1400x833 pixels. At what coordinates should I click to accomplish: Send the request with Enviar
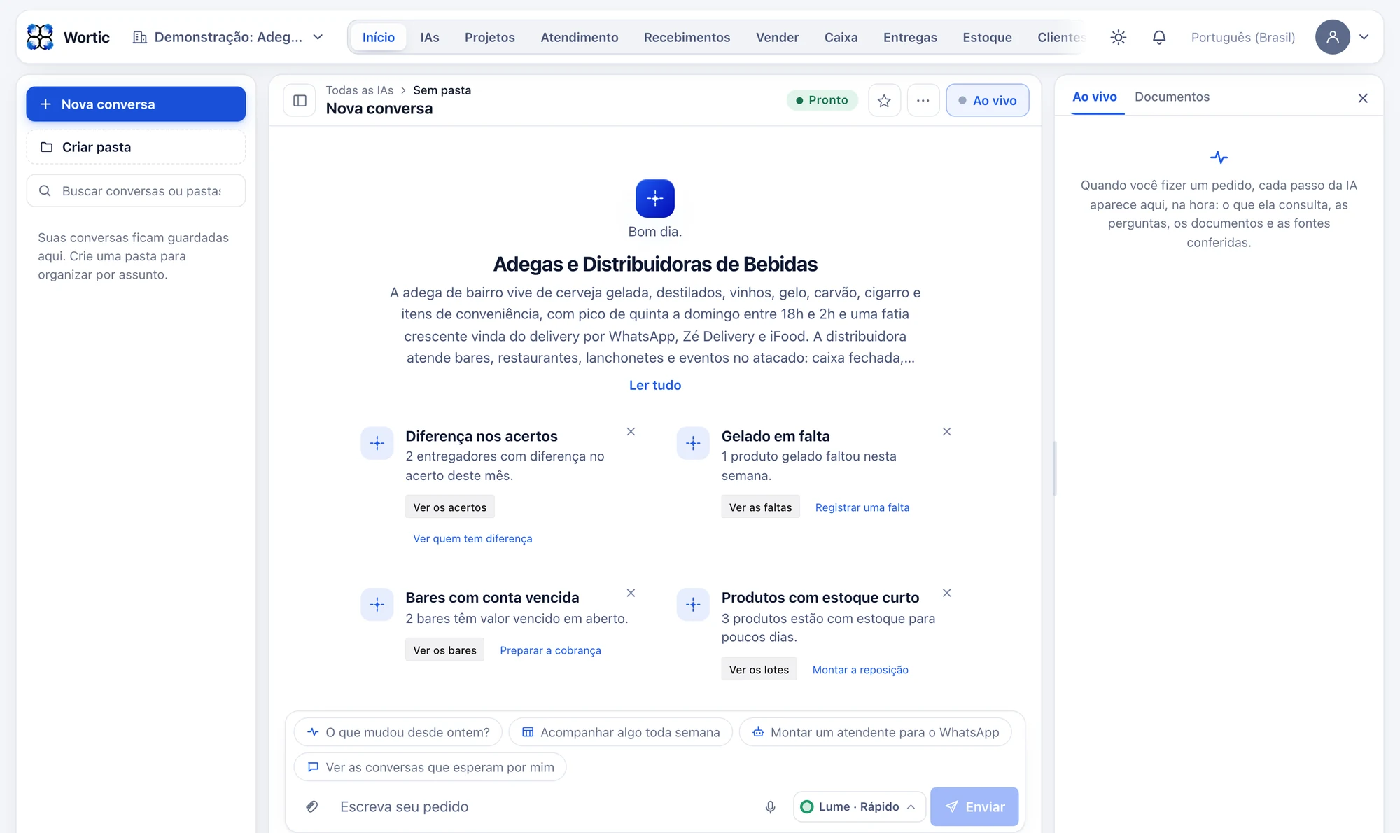click(x=974, y=806)
